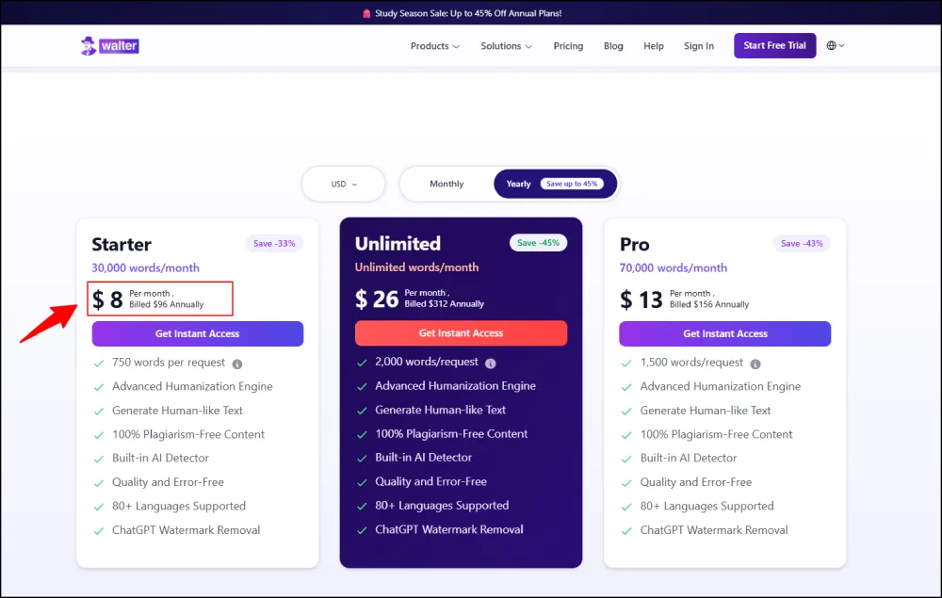Click Get Instant Access on the Unlimited plan
The height and width of the screenshot is (598, 942).
461,332
